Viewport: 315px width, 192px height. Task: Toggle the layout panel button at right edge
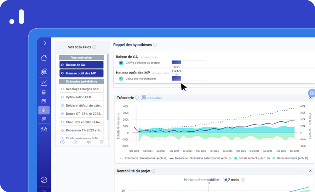pos(312,93)
